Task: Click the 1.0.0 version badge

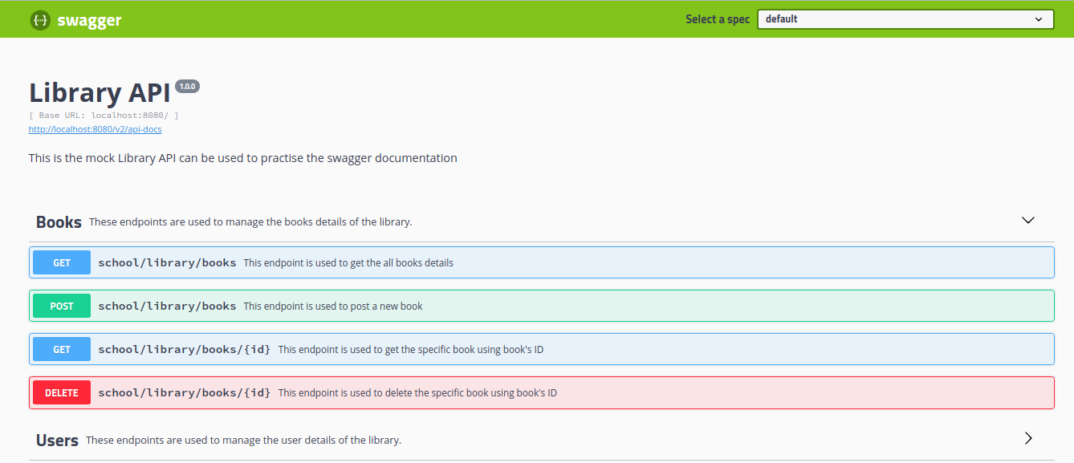Action: [187, 86]
